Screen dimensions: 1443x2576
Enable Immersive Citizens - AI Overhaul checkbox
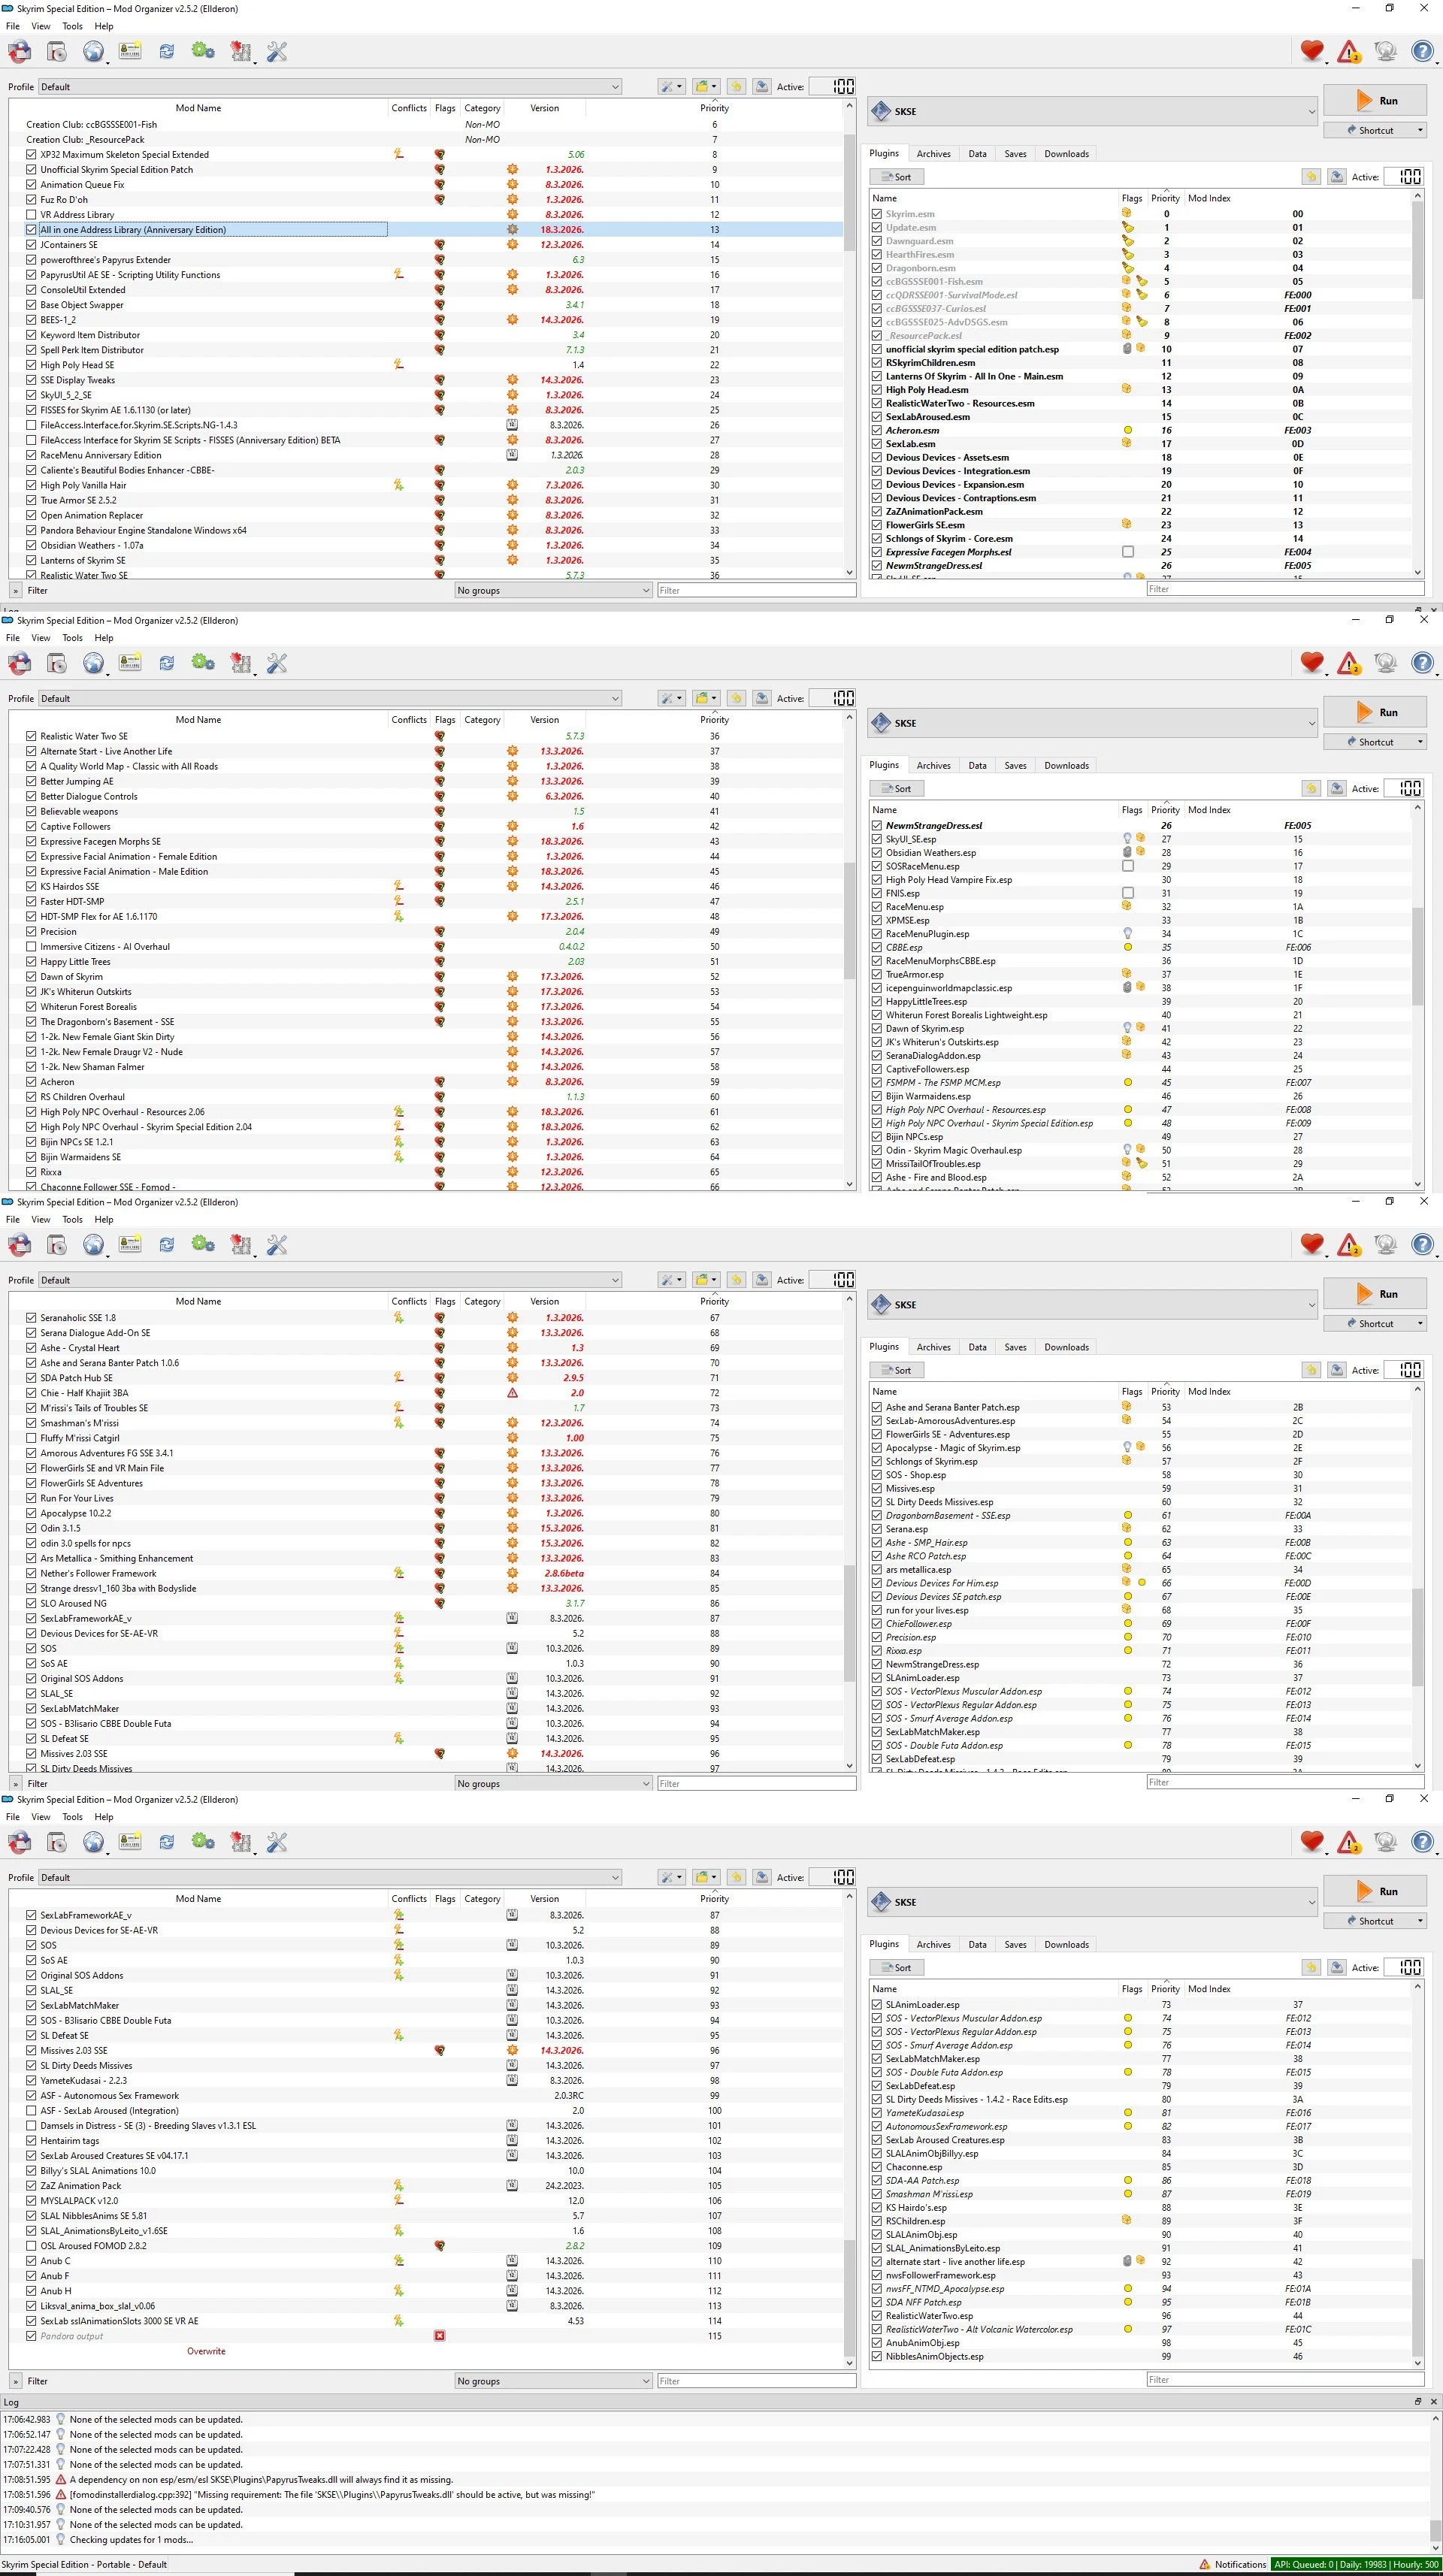[x=31, y=946]
